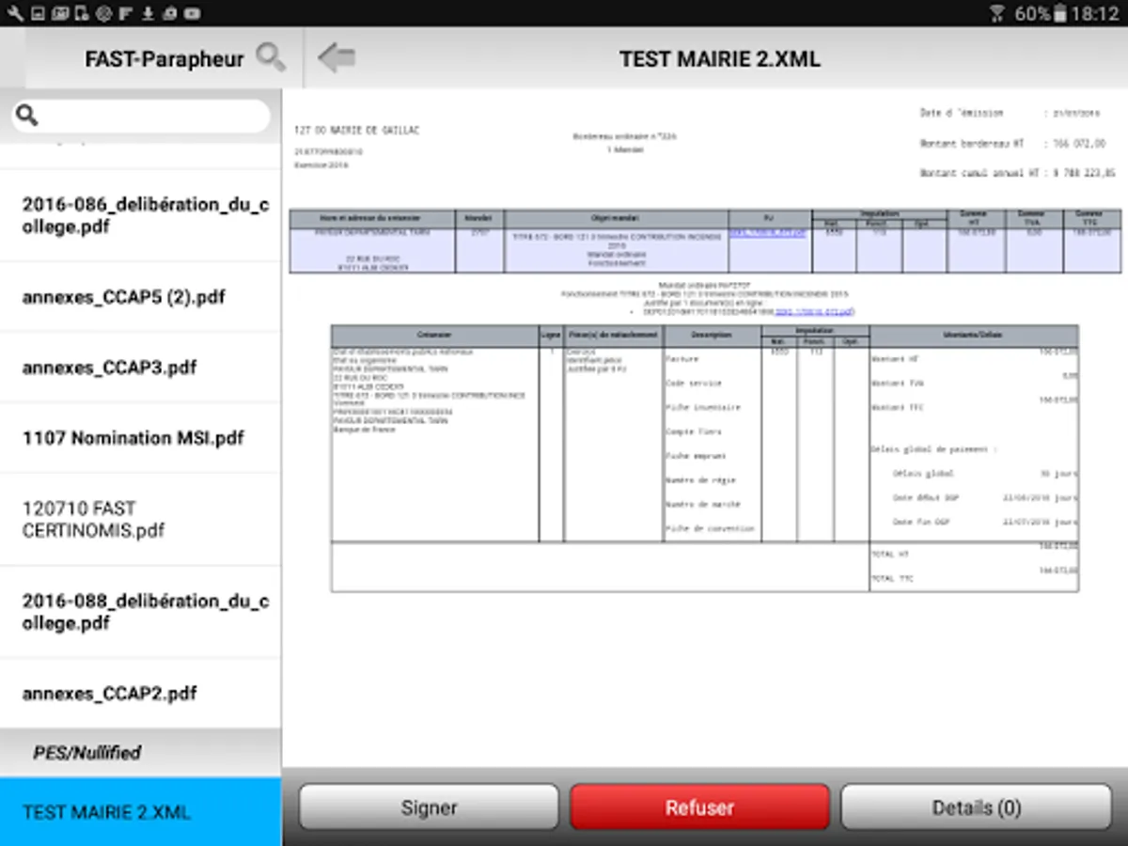The height and width of the screenshot is (846, 1128).
Task: Open annexes_CCAP5 (2).pdf
Action: coord(141,297)
